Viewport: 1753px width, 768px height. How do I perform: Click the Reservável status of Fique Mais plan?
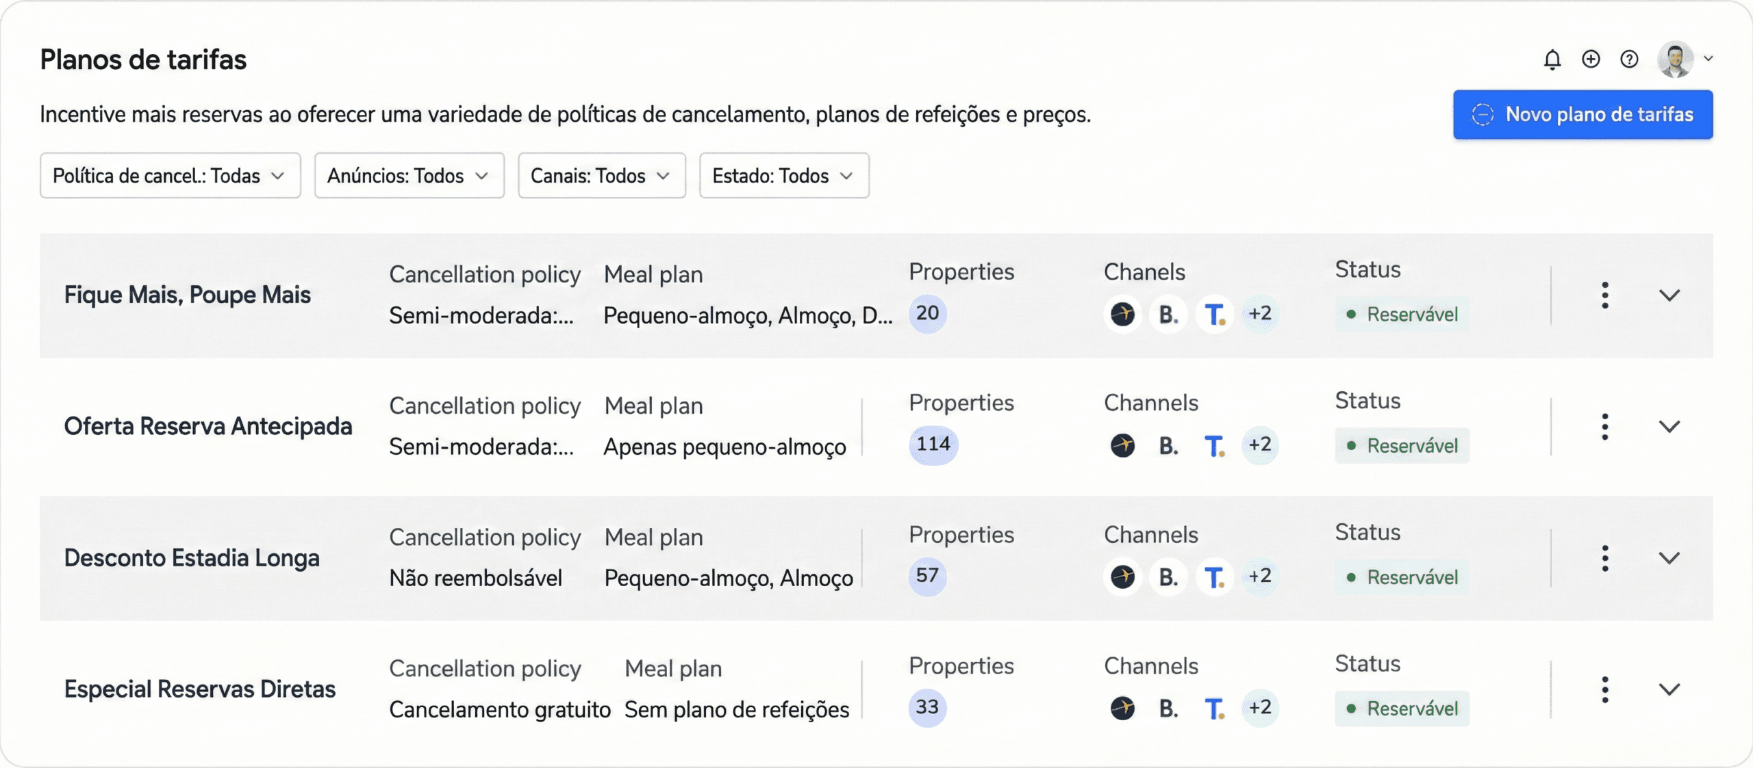pyautogui.click(x=1402, y=314)
